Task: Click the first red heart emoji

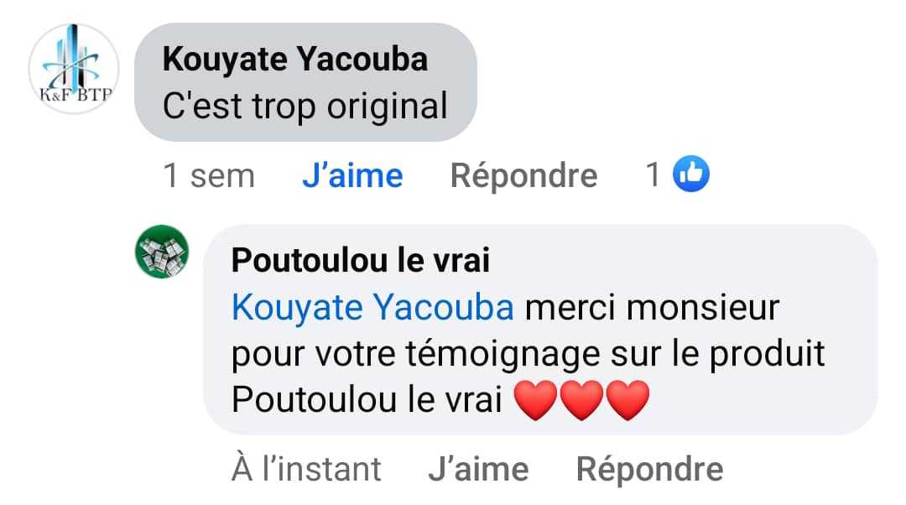Action: [535, 400]
